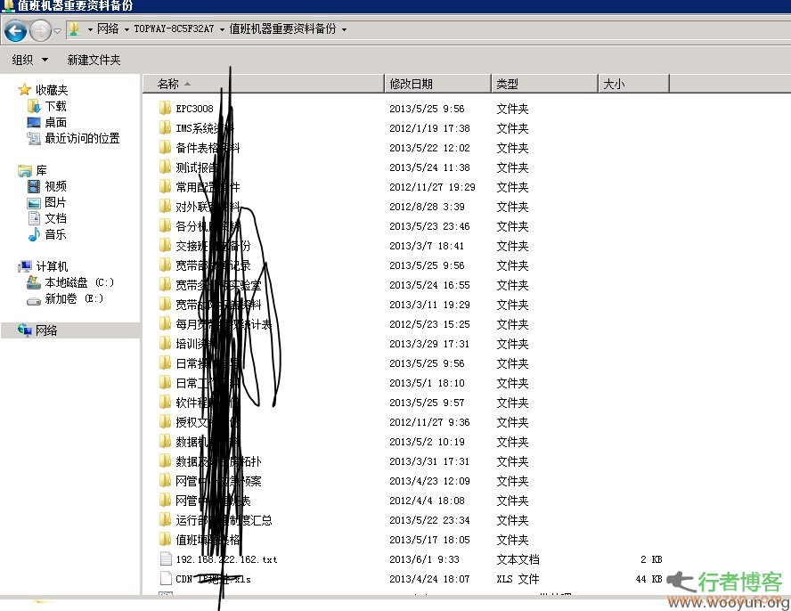Select folder icon dated 2013/5/1 18:10

point(165,383)
